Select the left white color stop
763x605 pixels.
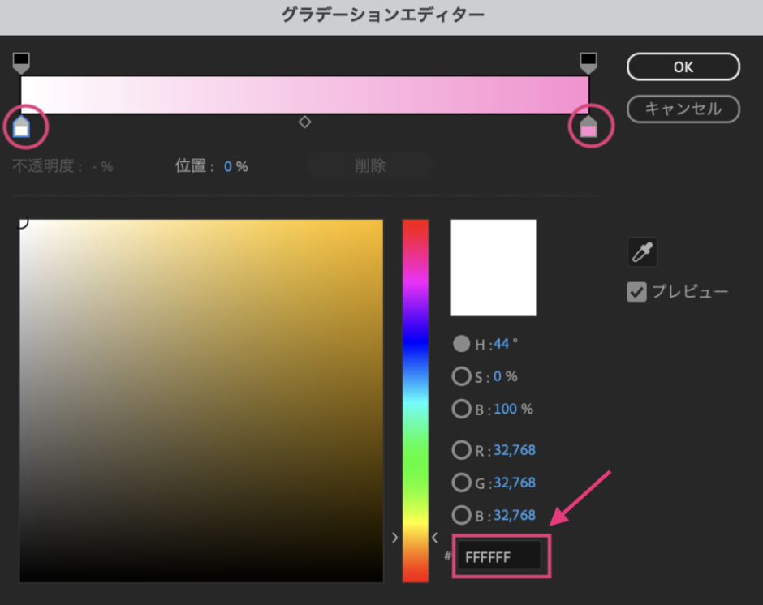[22, 127]
